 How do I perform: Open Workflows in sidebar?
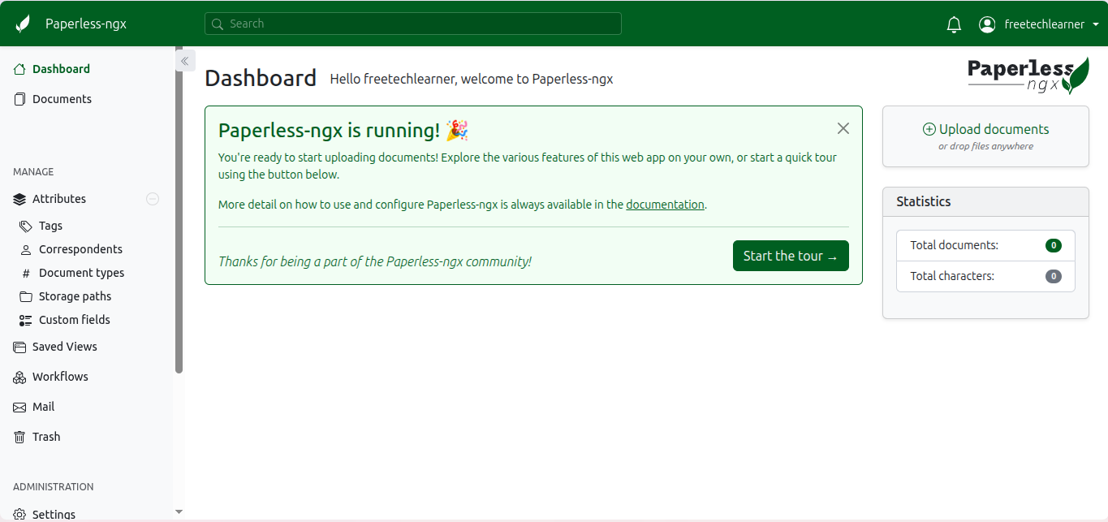coord(60,377)
